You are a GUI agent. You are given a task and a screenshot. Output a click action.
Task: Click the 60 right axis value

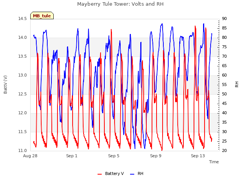tap(224, 75)
